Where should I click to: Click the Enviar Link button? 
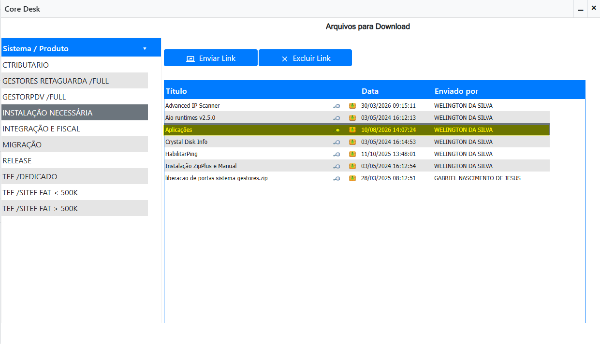pos(211,58)
